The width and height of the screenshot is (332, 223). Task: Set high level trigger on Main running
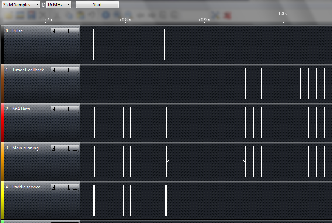pyautogui.click(x=61, y=148)
